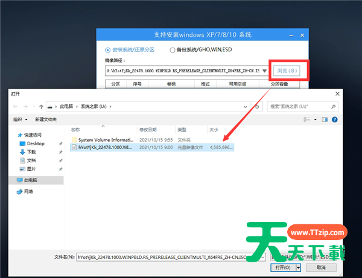
Task: Sort files by 名称 column header
Action: coord(75,130)
